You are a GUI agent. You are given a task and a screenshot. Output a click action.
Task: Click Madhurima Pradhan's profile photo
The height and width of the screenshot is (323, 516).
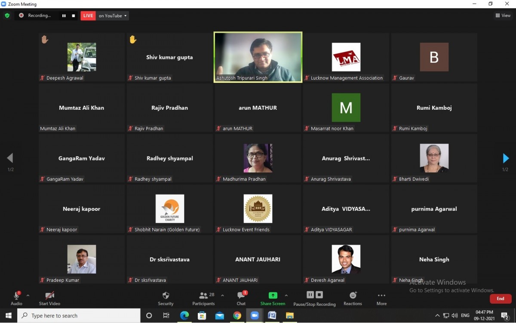(258, 158)
